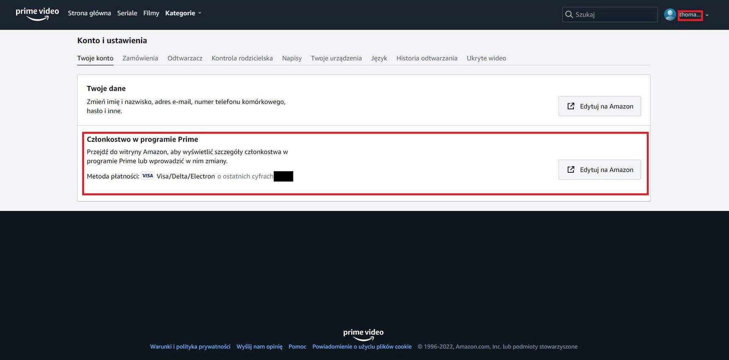Image resolution: width=729 pixels, height=360 pixels.
Task: Click the truncated username thoma...
Action: point(690,15)
